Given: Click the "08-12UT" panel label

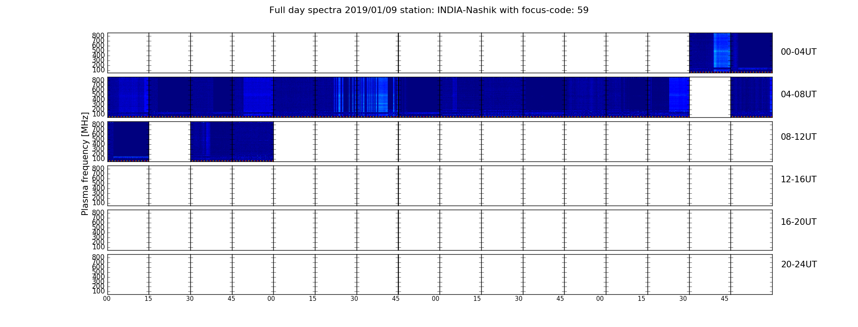Looking at the screenshot, I should [x=799, y=137].
